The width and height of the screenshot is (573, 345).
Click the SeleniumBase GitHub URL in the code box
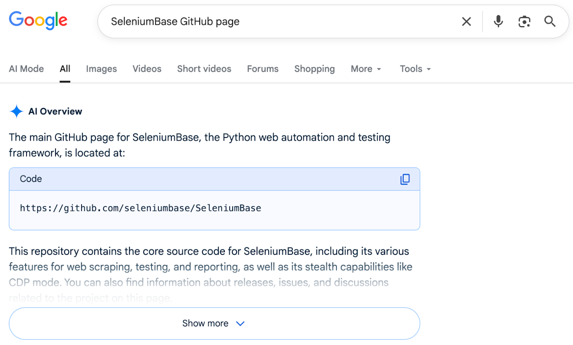pyautogui.click(x=140, y=208)
